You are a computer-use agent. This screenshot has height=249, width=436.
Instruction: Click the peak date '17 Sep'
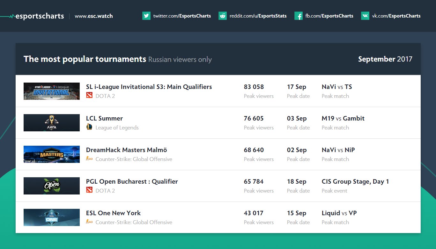[297, 87]
